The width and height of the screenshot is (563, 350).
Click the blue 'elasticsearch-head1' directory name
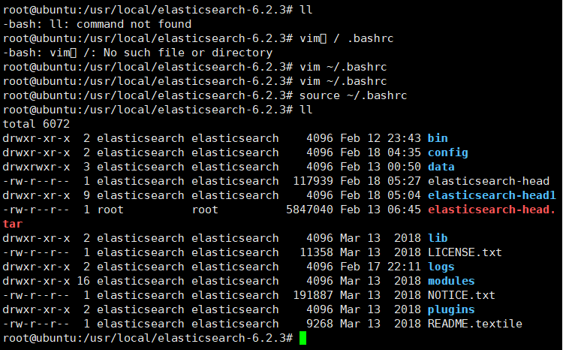[x=492, y=195]
